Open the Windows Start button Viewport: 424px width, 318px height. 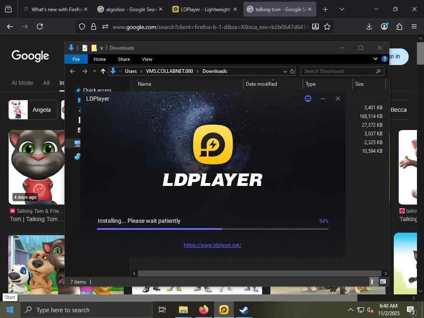(10, 310)
